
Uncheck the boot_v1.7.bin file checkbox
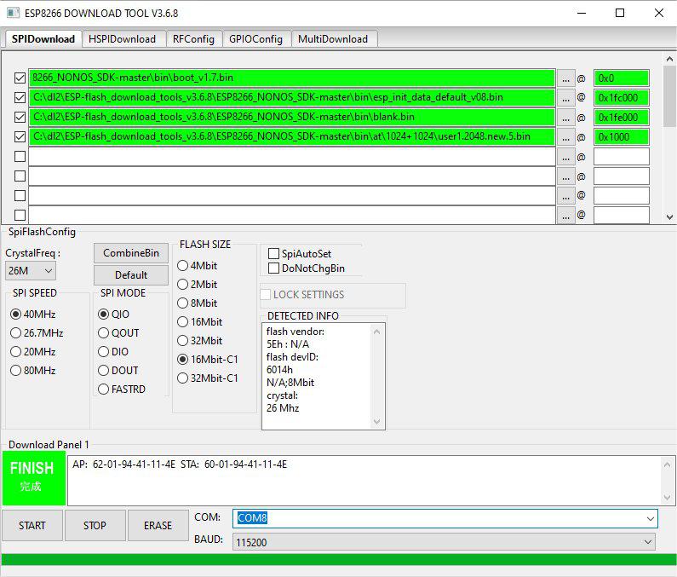point(20,78)
